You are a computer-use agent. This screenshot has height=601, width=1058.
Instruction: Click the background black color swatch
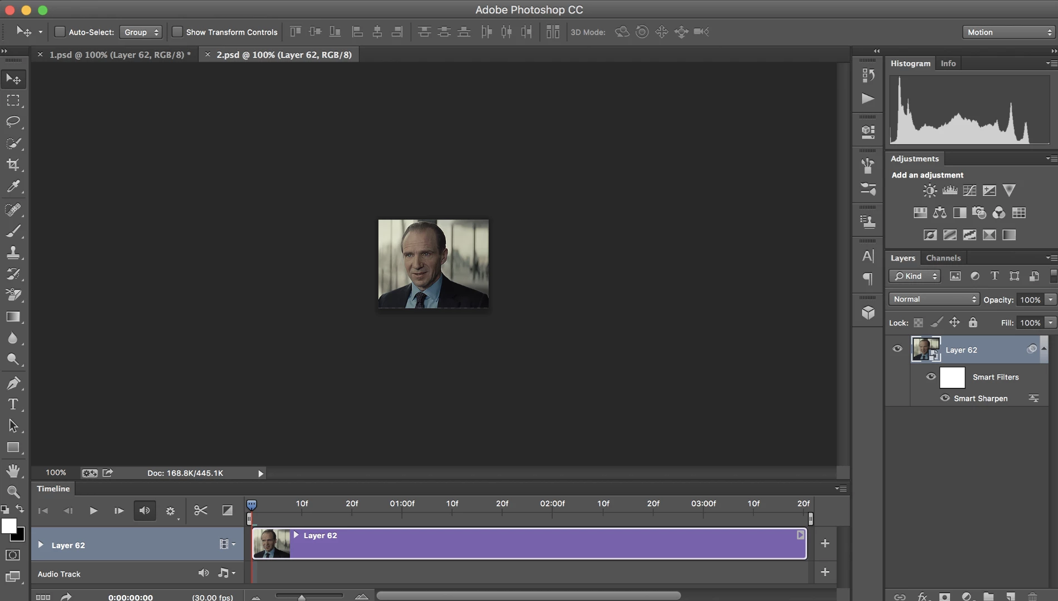(20, 536)
